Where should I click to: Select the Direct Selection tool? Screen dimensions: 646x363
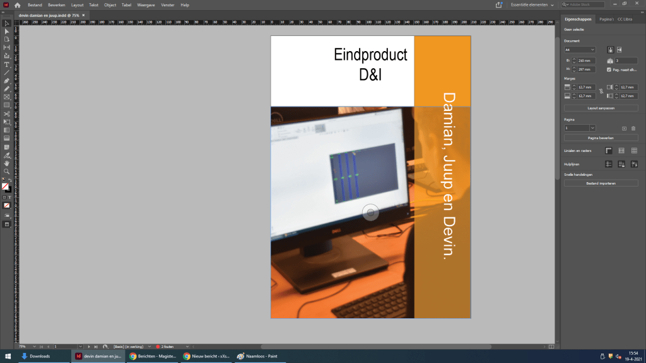[x=7, y=31]
